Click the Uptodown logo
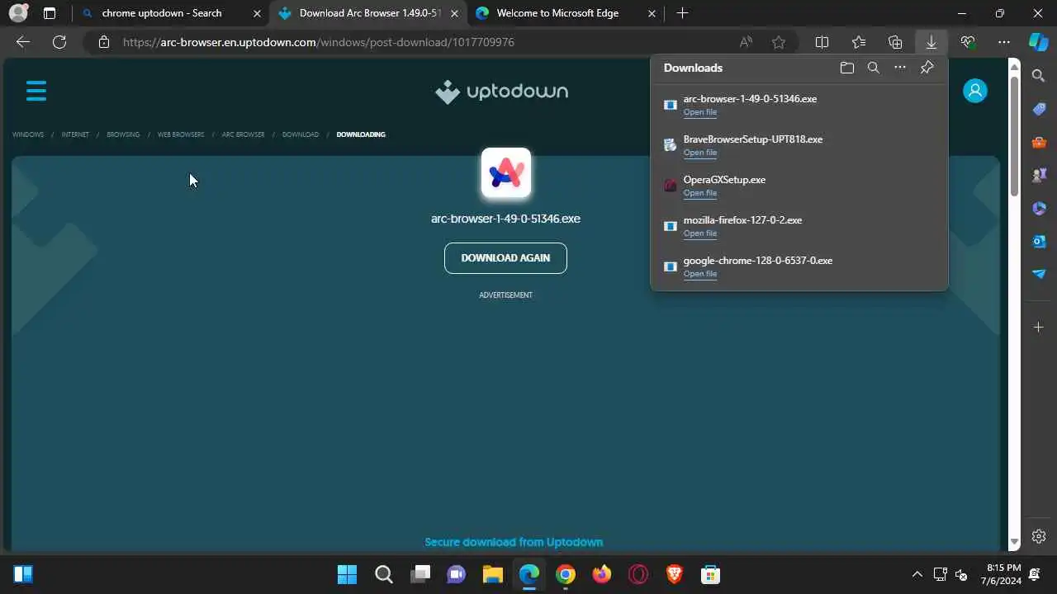Image resolution: width=1057 pixels, height=594 pixels. coord(501,92)
